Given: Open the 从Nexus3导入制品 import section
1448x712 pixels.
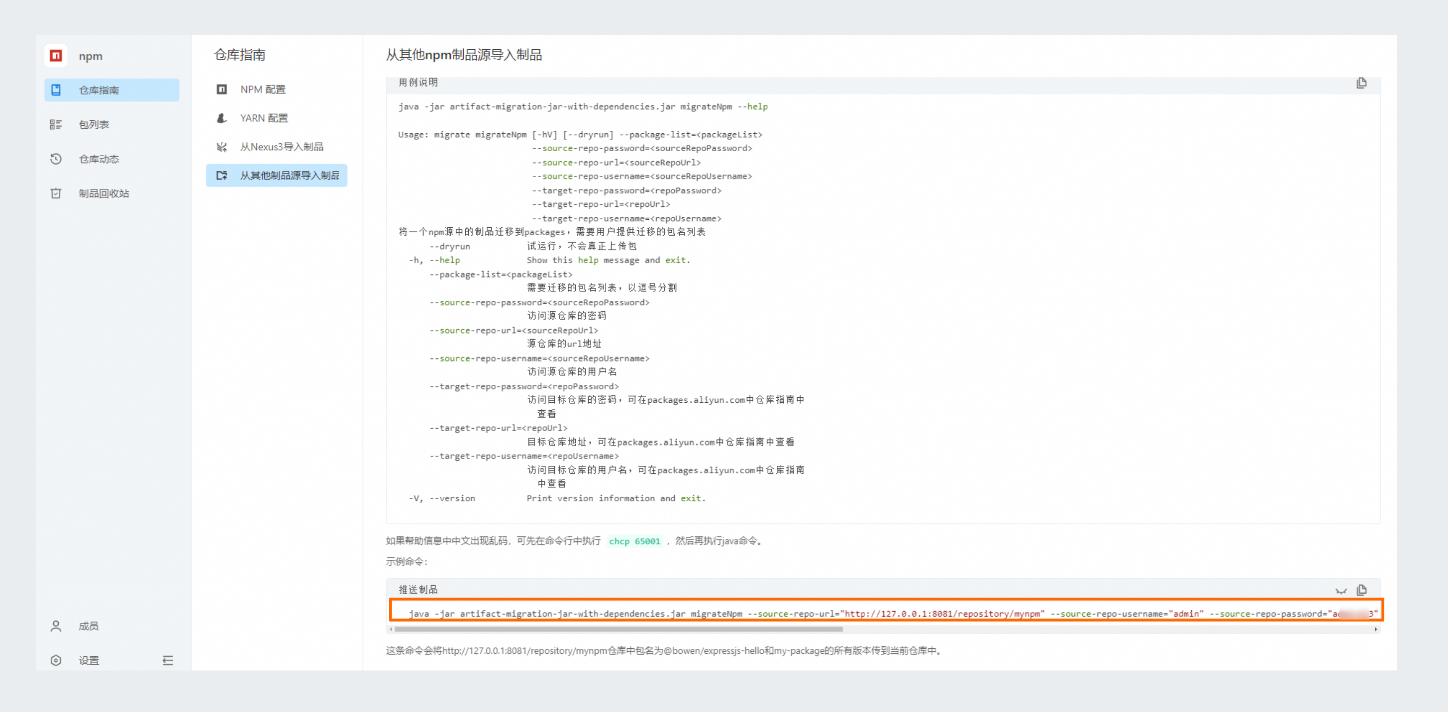Looking at the screenshot, I should pyautogui.click(x=282, y=147).
